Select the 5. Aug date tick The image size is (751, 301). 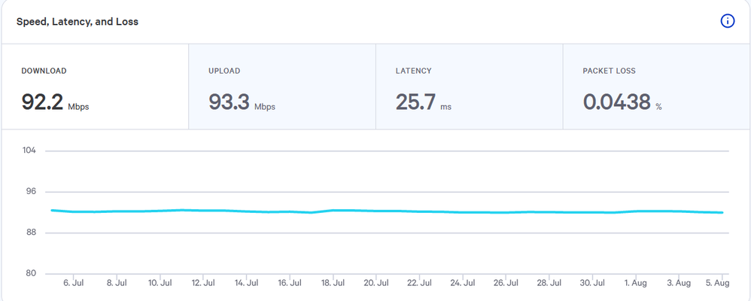717,284
